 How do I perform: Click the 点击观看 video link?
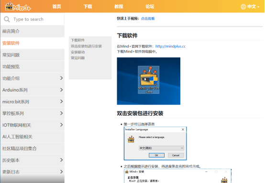148,19
